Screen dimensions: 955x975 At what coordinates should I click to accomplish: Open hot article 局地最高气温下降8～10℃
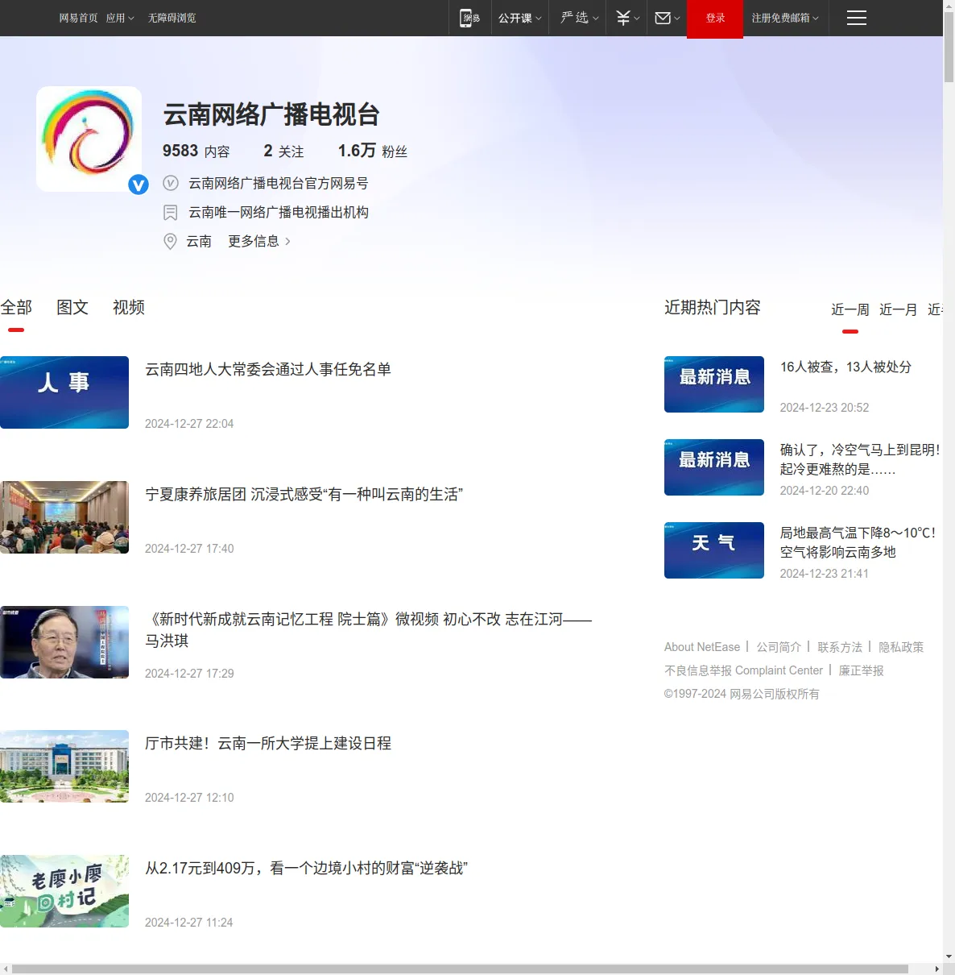858,542
